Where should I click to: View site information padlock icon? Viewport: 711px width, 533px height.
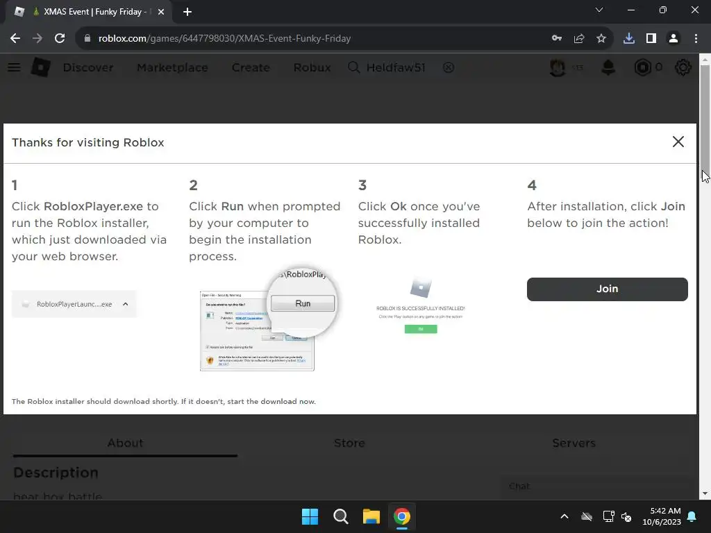pos(87,39)
